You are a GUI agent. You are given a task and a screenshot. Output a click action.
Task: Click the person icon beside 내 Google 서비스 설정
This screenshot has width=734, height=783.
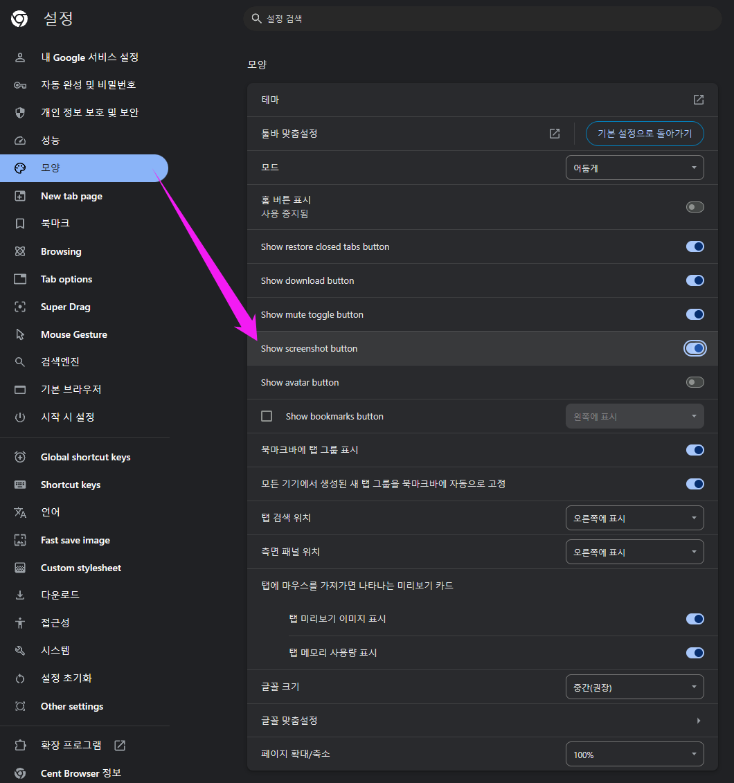pyautogui.click(x=20, y=57)
